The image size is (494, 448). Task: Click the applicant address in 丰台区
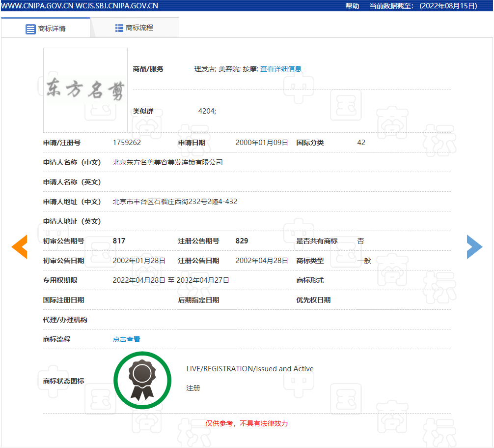click(175, 202)
